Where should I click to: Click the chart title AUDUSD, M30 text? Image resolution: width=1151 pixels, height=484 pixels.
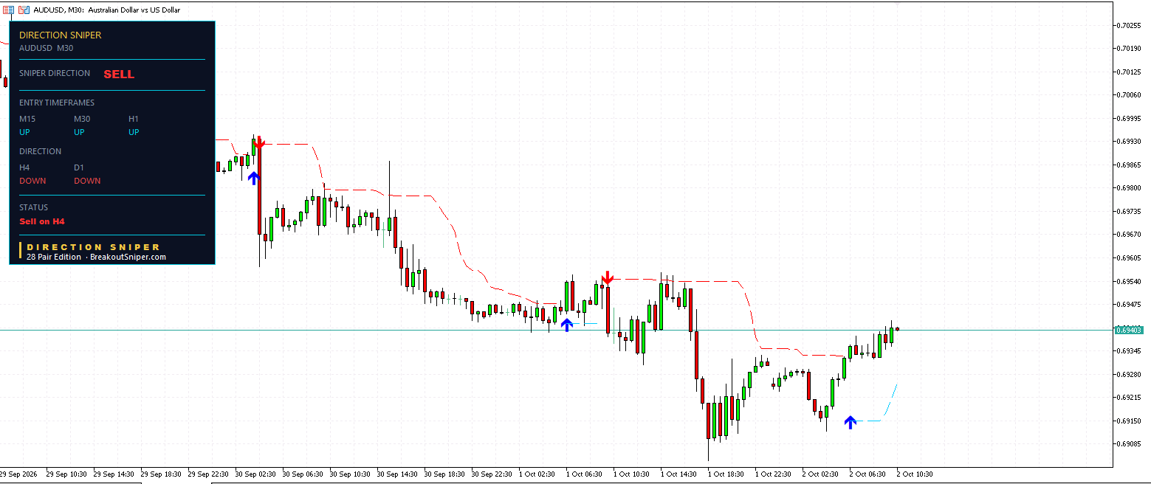pyautogui.click(x=58, y=10)
